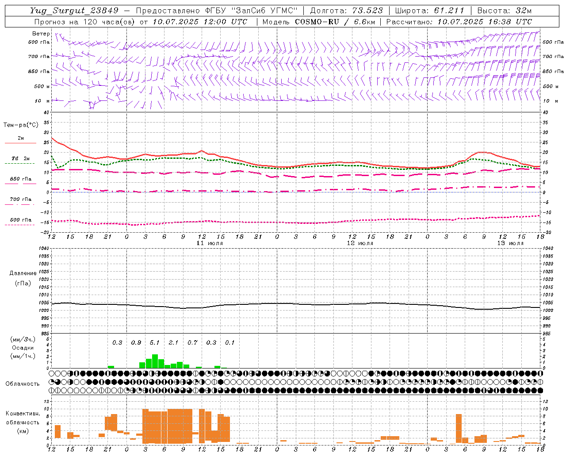This screenshot has width=566, height=453.
Task: Click the '850 гПа' temperature legend entry
Action: tap(21, 179)
